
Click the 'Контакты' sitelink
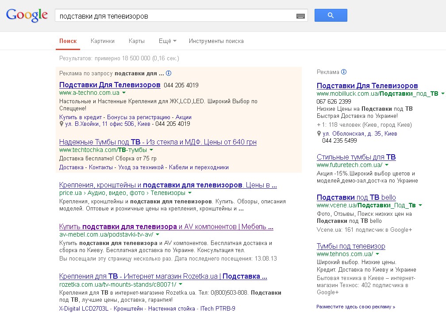click(101, 167)
